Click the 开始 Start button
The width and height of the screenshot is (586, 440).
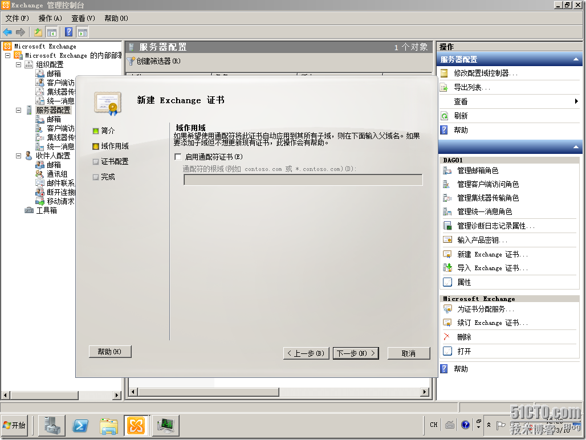coord(15,425)
